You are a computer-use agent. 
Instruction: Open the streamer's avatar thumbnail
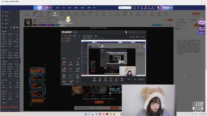[28, 22]
